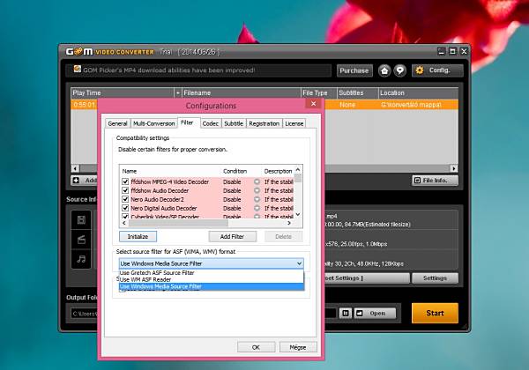This screenshot has height=370, width=529.
Task: Click the Condition column header in filter list
Action: pyautogui.click(x=235, y=171)
